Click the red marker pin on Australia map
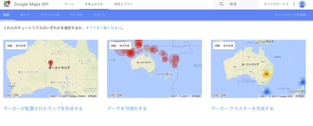 click(x=51, y=62)
